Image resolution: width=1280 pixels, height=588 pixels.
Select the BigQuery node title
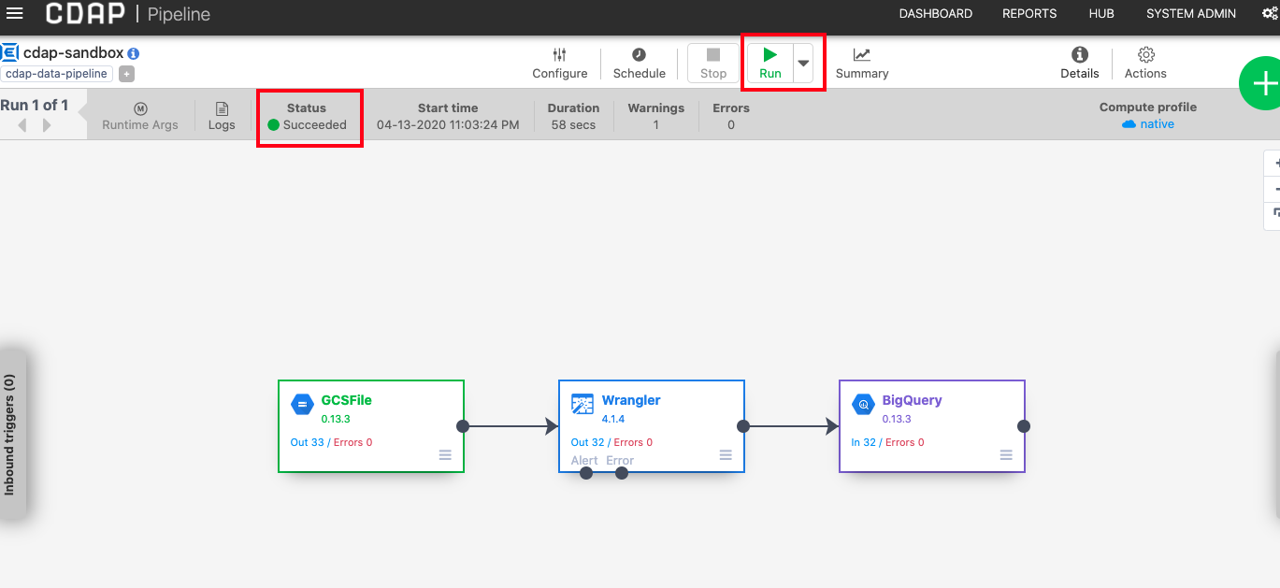coord(912,400)
